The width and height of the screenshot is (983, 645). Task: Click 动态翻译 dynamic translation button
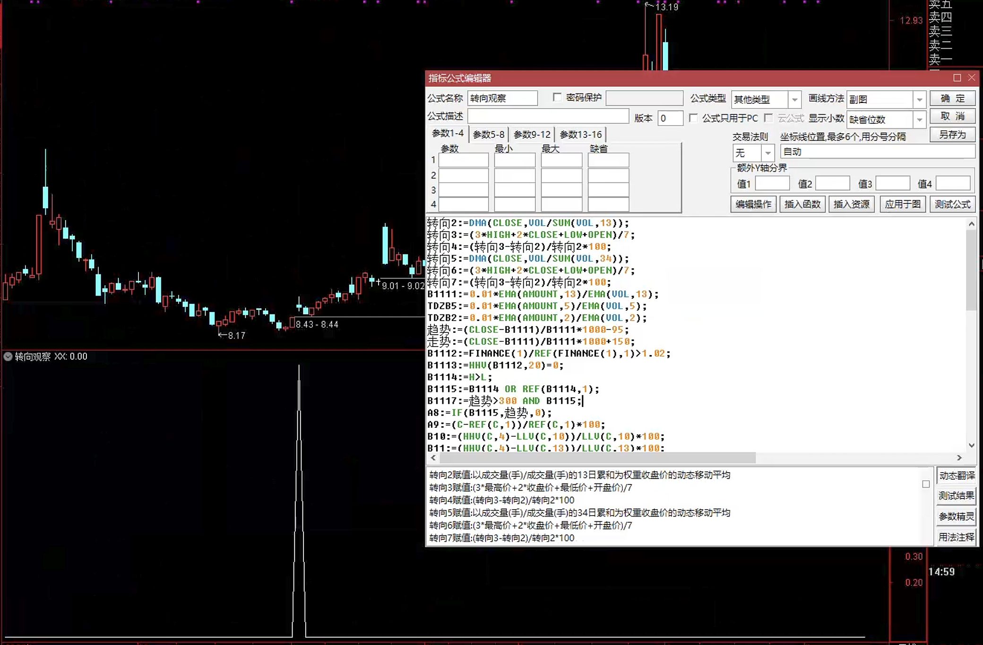tap(957, 475)
